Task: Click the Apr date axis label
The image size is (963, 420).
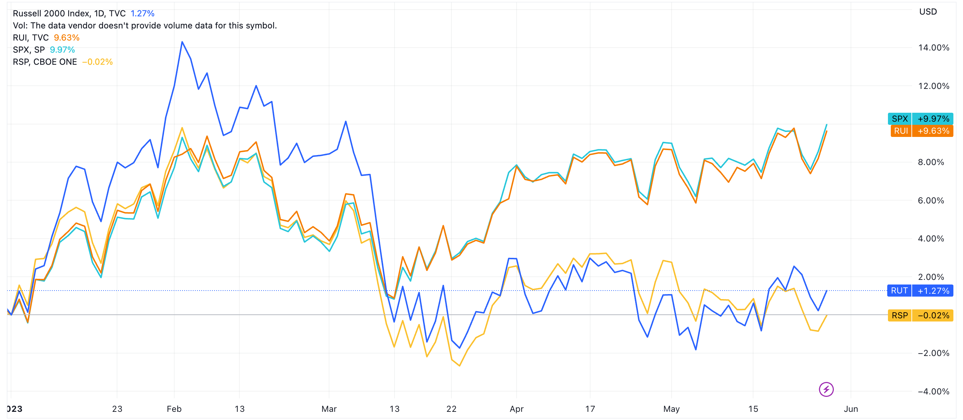Action: 516,409
